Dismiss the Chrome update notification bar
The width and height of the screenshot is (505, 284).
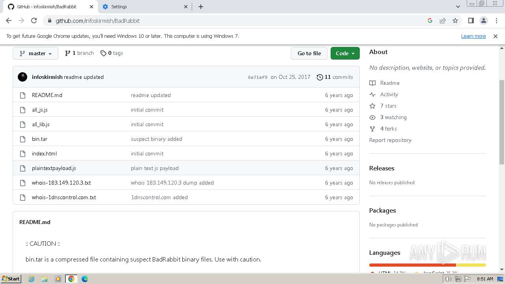pos(496,36)
